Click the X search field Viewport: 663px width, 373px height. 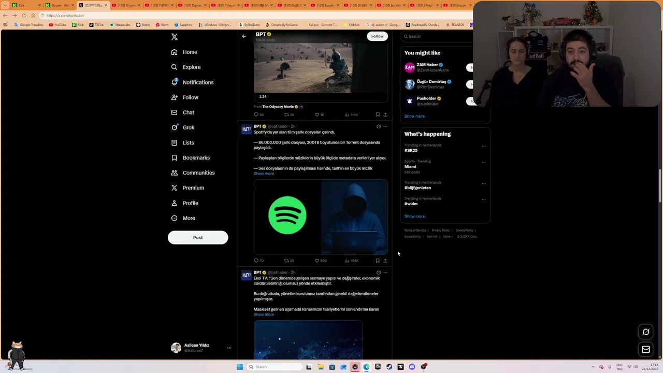pyautogui.click(x=438, y=36)
